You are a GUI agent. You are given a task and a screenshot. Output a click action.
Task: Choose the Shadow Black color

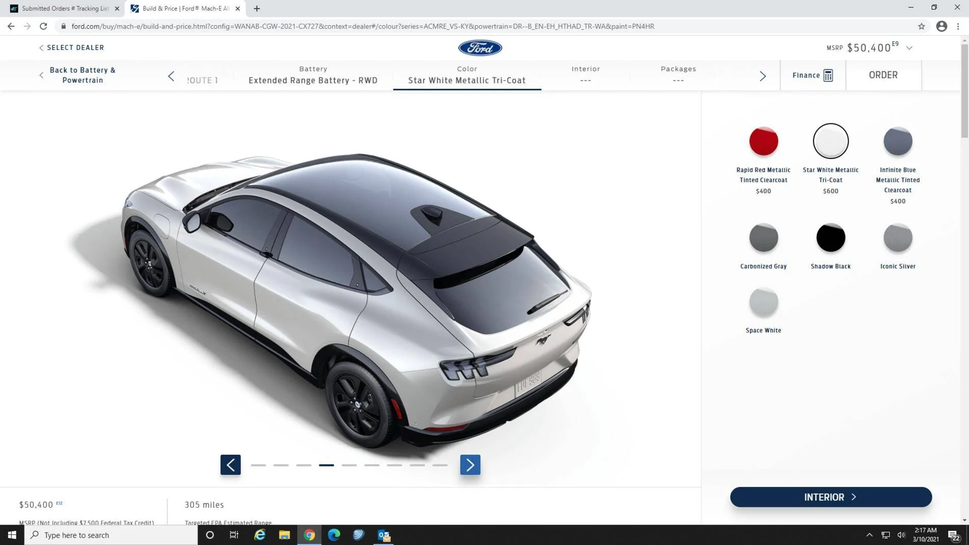pos(830,238)
